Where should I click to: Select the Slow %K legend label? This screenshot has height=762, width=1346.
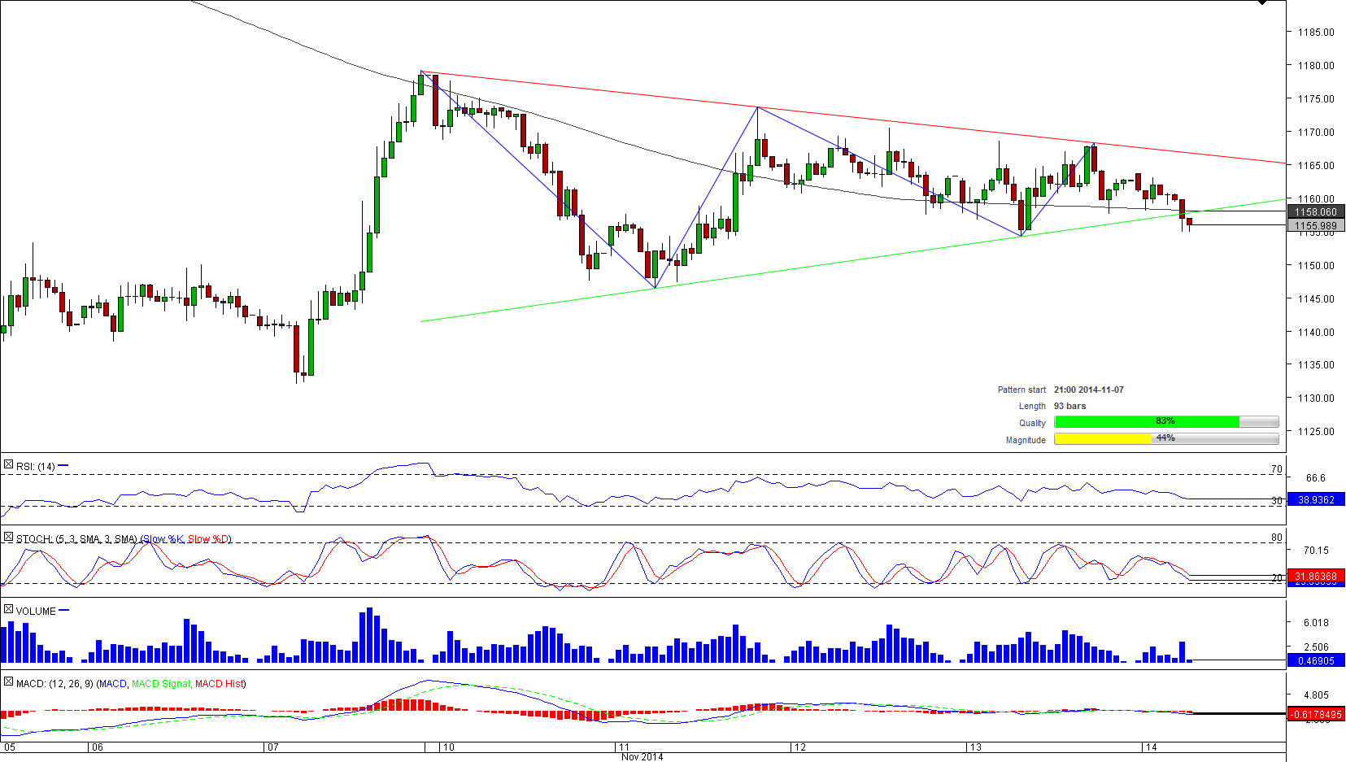pyautogui.click(x=163, y=539)
